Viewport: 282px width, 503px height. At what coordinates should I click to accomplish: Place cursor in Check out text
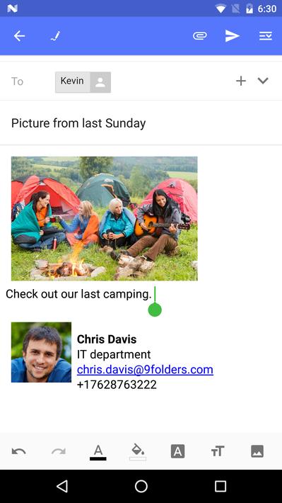78,294
